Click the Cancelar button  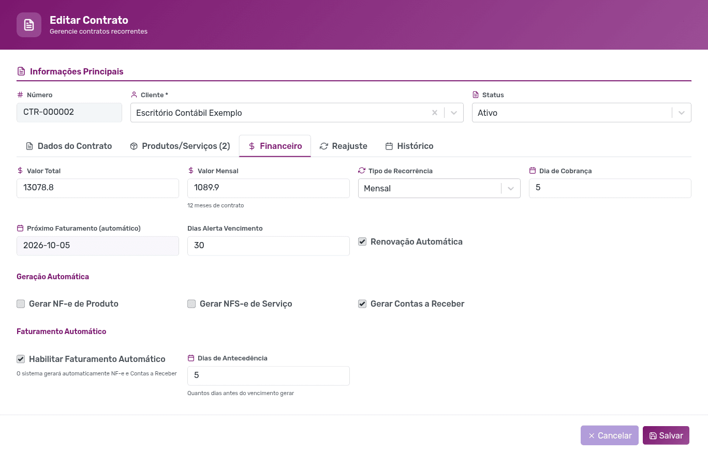pyautogui.click(x=610, y=435)
